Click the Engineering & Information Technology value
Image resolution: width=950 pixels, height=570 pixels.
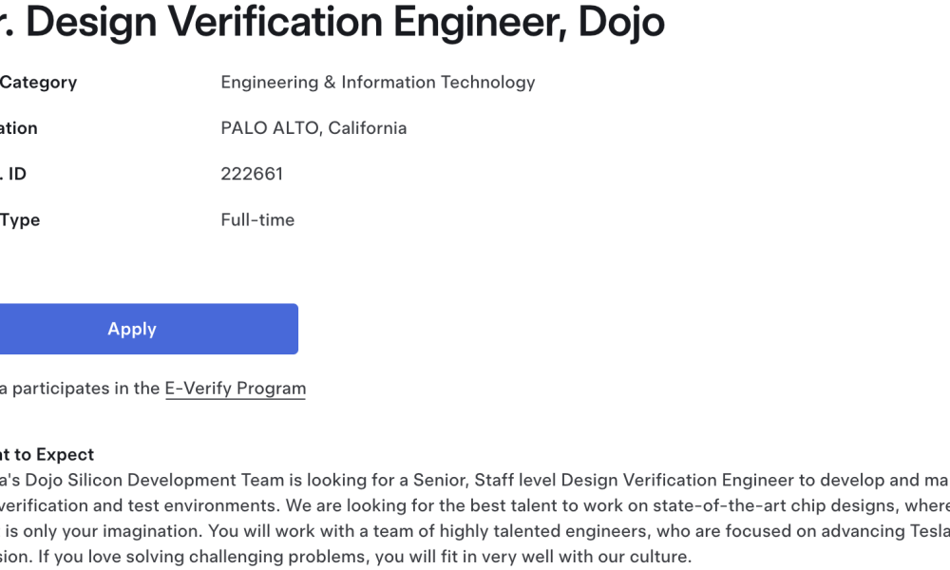(x=378, y=83)
